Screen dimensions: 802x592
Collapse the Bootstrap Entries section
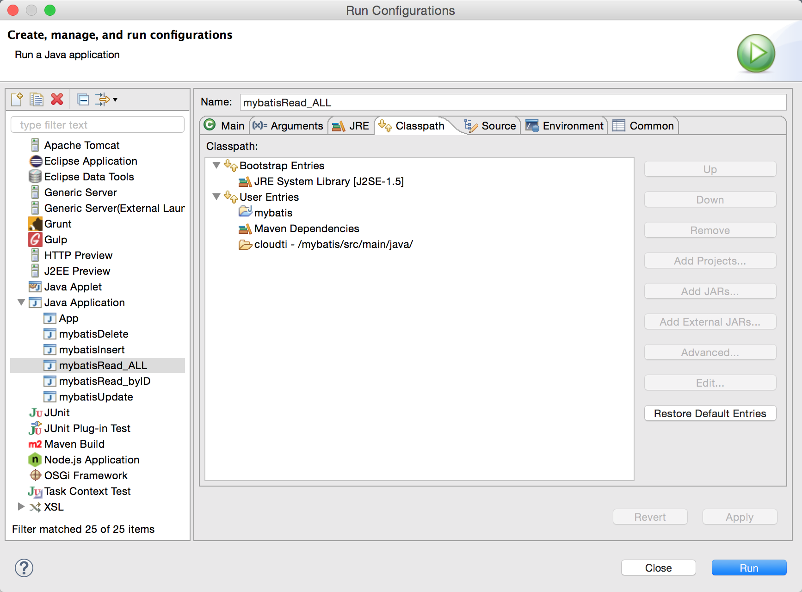point(216,165)
